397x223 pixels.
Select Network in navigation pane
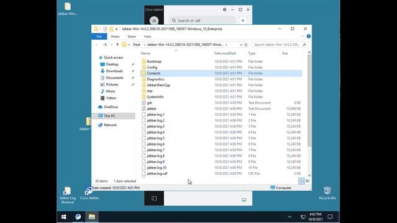point(110,125)
